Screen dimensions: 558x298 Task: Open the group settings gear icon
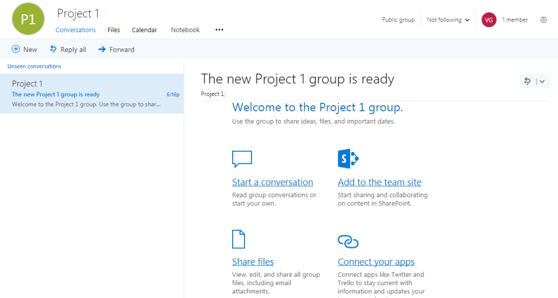(543, 20)
